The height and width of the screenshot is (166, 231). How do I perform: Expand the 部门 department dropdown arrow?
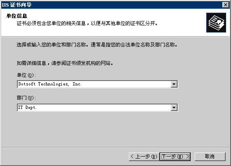174,108
